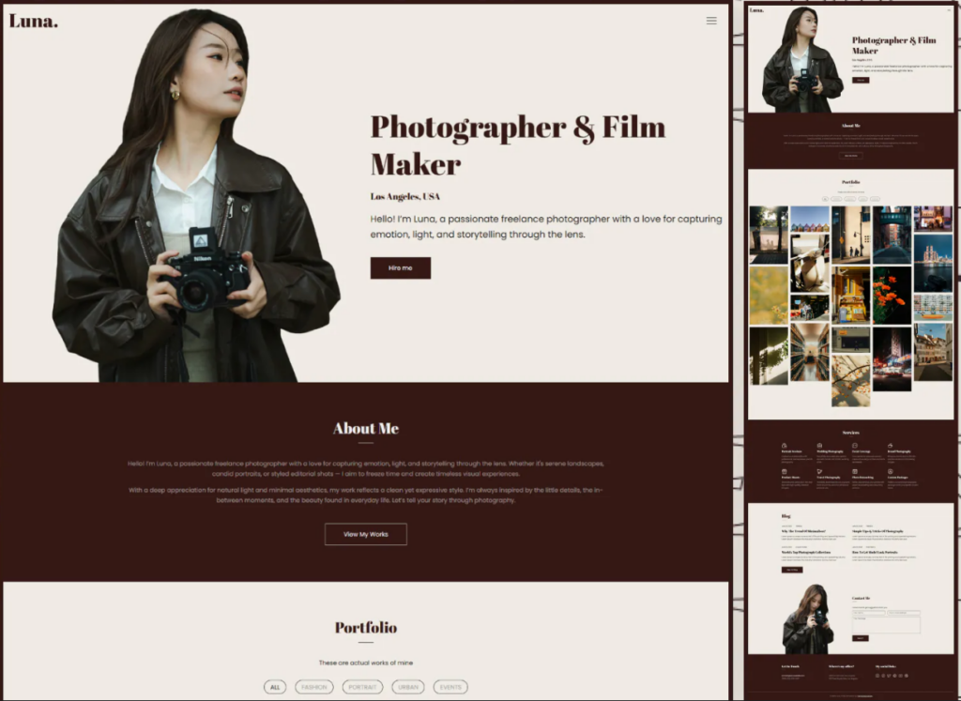The height and width of the screenshot is (701, 961).
Task: Click the Portrait Sessions service icon
Action: click(x=785, y=446)
